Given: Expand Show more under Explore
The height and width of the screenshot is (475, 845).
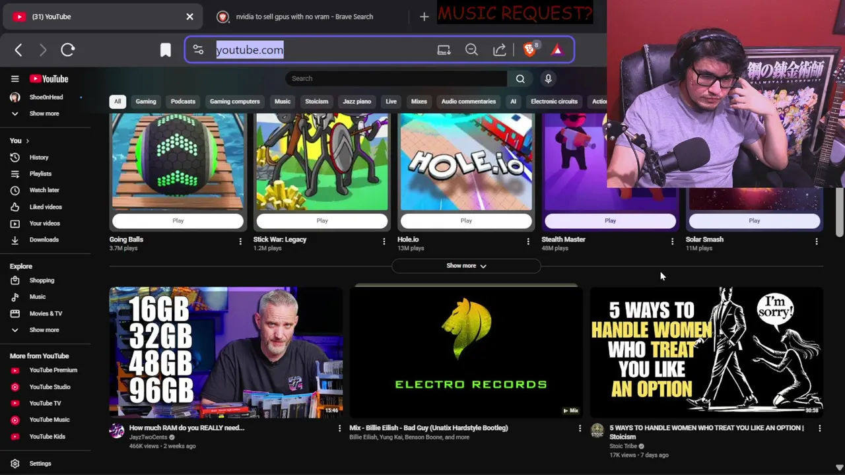Looking at the screenshot, I should [x=44, y=330].
